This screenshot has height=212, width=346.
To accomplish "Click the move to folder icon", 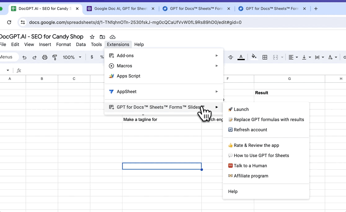I will 102,37.
